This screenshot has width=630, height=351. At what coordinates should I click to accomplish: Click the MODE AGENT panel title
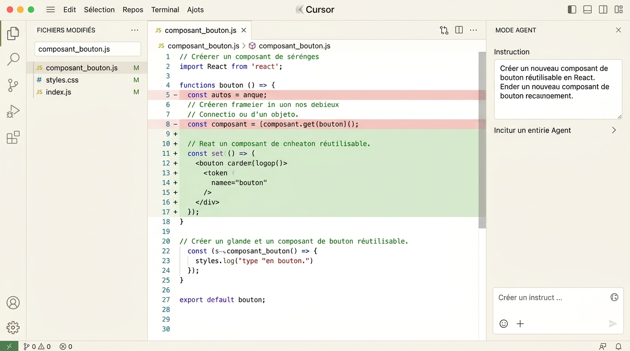(516, 30)
